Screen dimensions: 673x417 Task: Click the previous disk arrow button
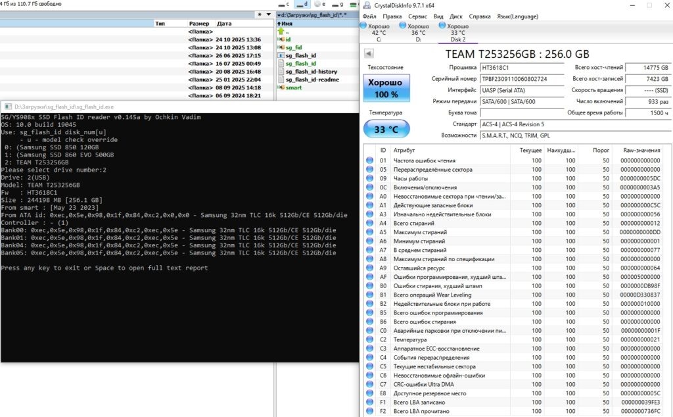pos(369,53)
